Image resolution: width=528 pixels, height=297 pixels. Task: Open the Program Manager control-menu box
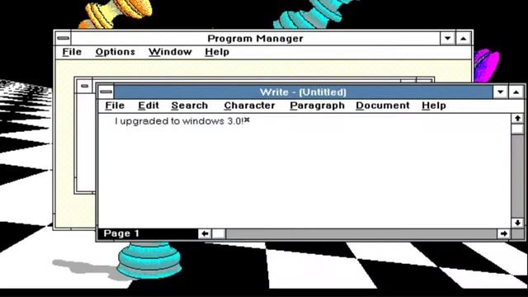tap(63, 38)
